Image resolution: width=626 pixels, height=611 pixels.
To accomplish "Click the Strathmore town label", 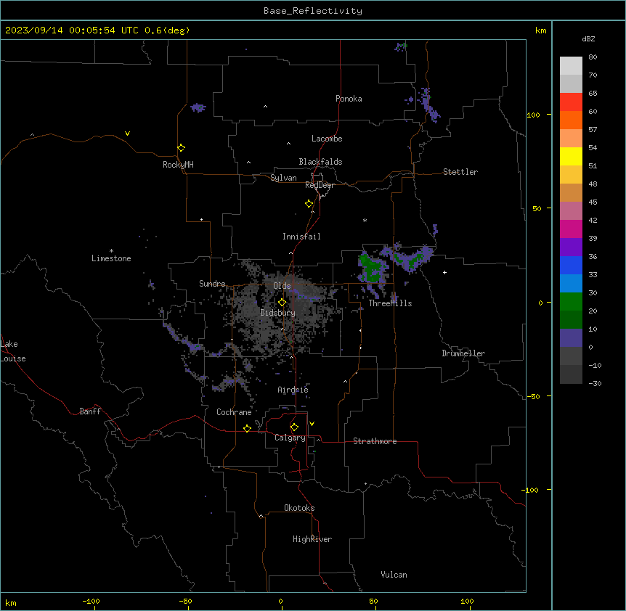I will (375, 441).
